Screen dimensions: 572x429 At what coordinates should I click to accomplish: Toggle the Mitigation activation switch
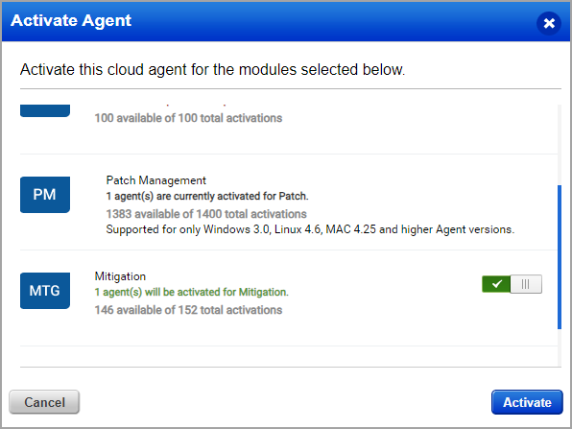[x=512, y=284]
